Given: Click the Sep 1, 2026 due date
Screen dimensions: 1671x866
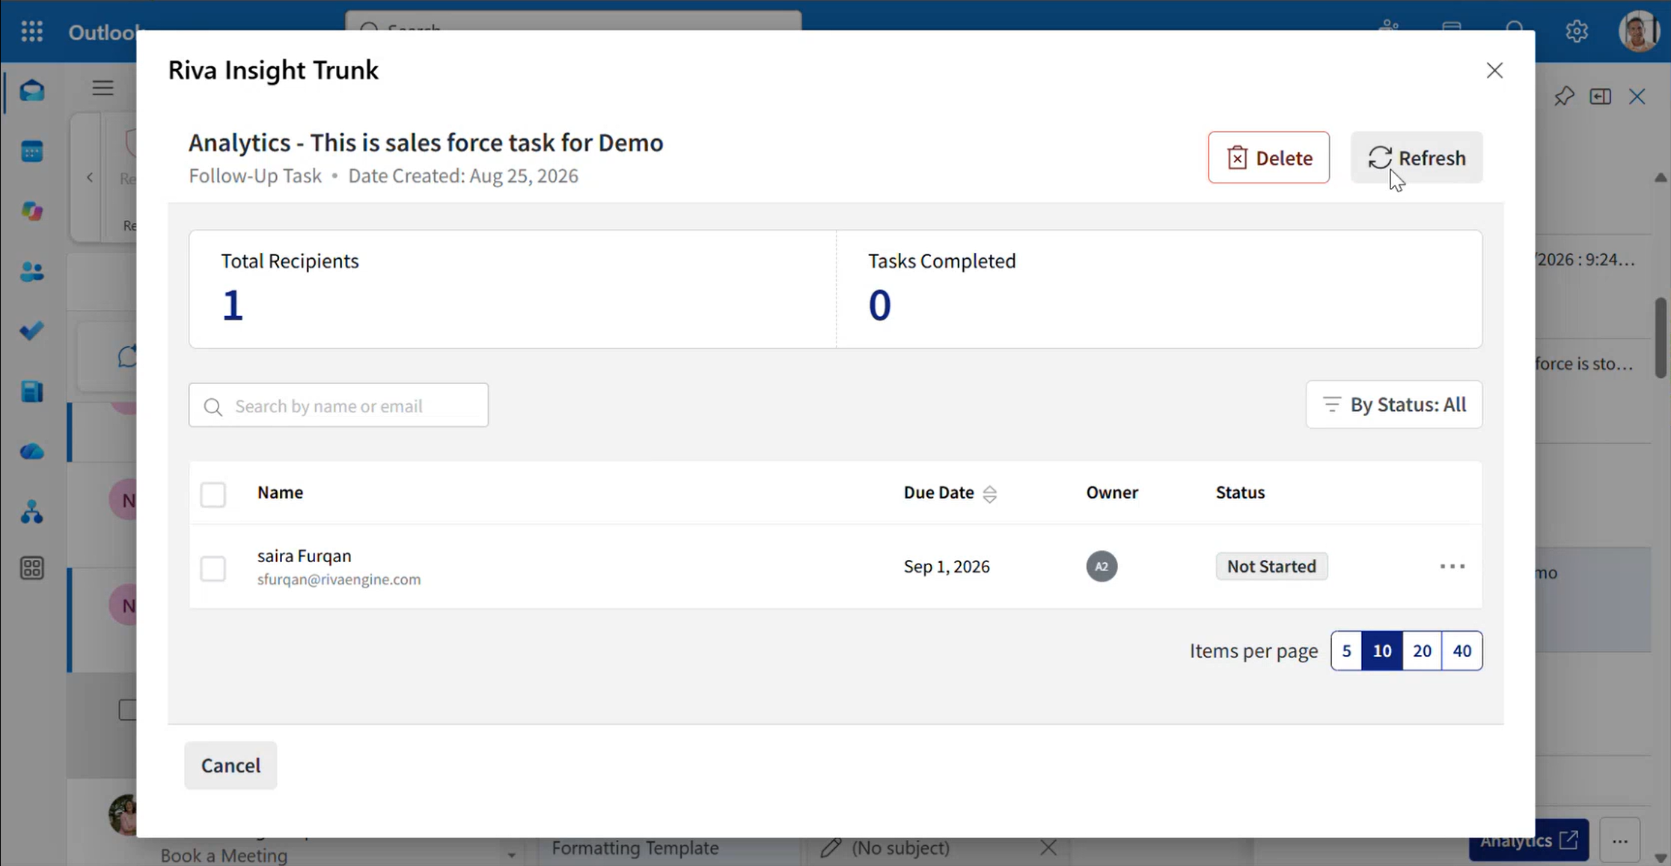Looking at the screenshot, I should tap(947, 567).
